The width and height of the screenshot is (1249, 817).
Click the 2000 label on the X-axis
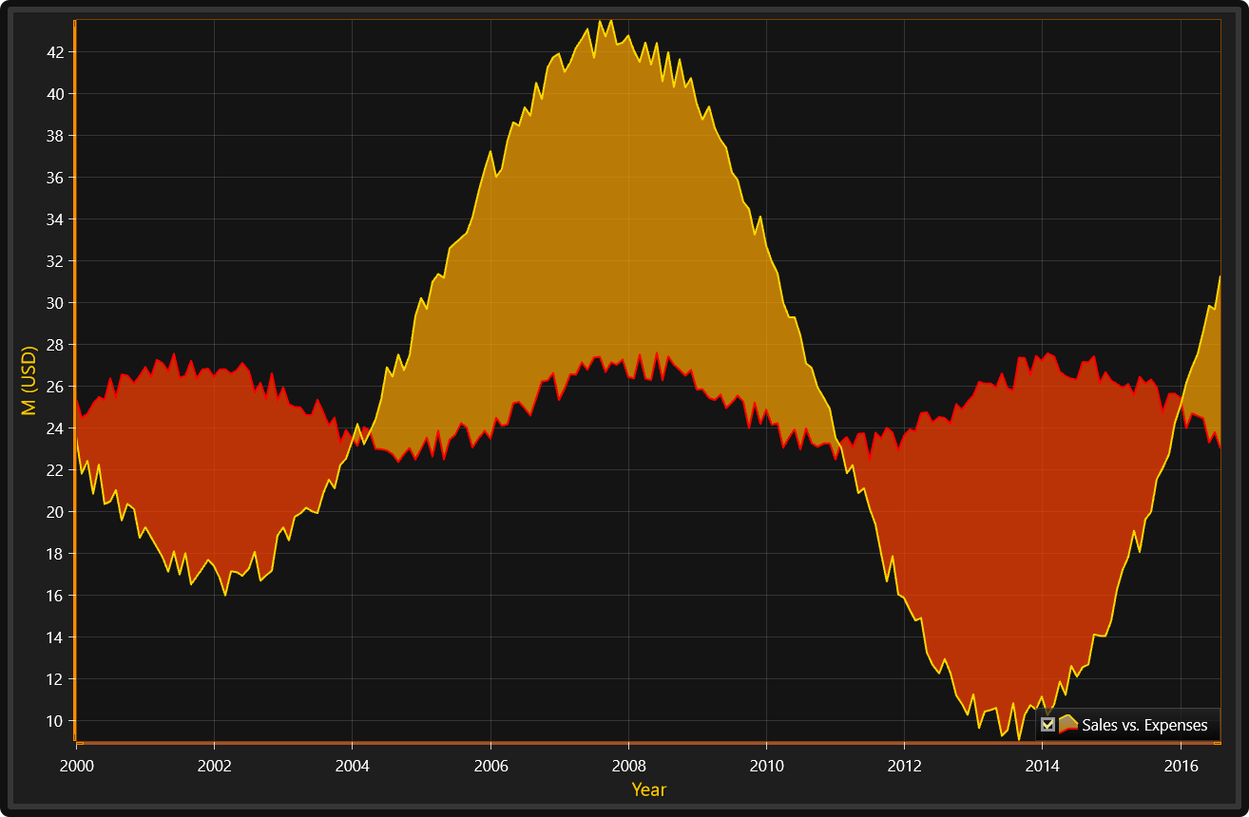pos(77,766)
